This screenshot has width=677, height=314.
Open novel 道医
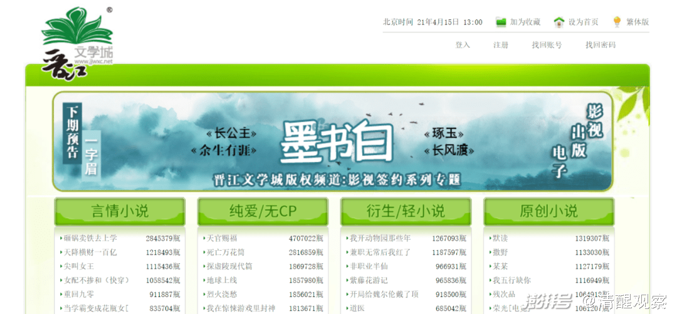[357, 308]
